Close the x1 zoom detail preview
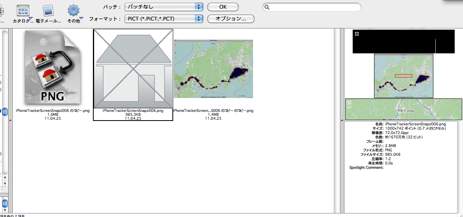This screenshot has height=217, width=463. click(349, 102)
